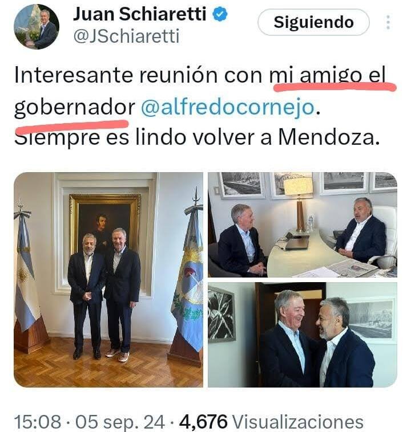Open photo of two men with flags
411x432 pixels.
pos(108,280)
